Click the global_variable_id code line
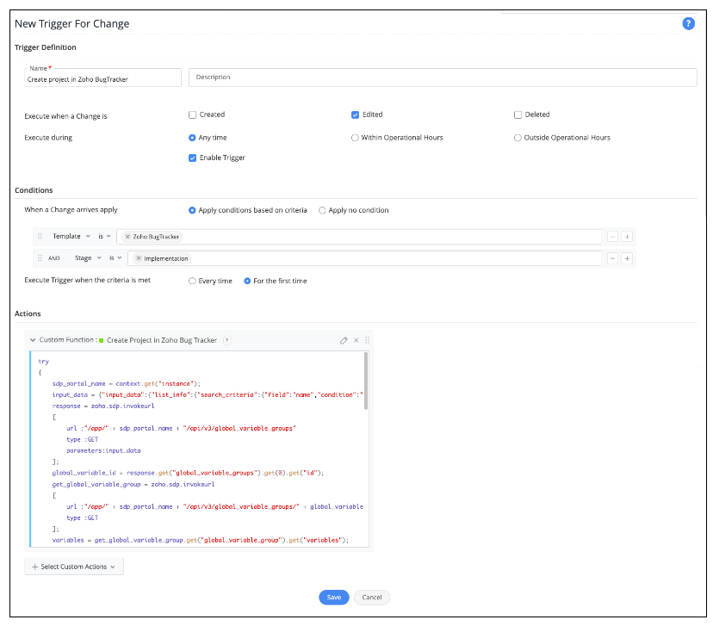713x626 pixels. [188, 473]
